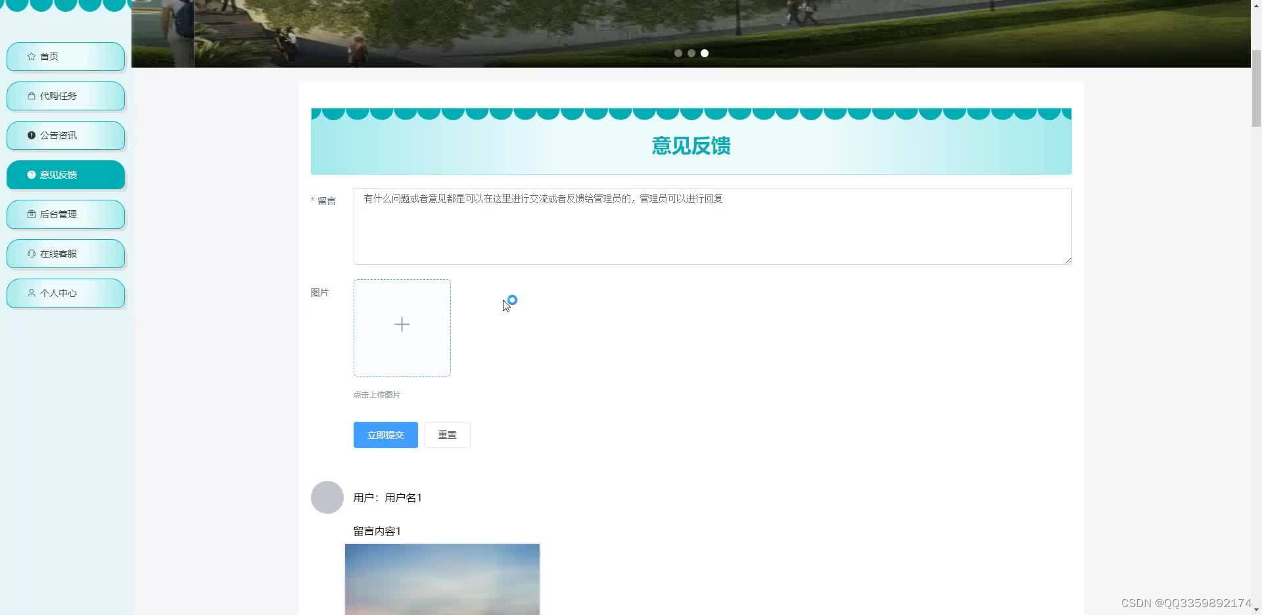
Task: Click the banner carousel image
Action: click(691, 34)
